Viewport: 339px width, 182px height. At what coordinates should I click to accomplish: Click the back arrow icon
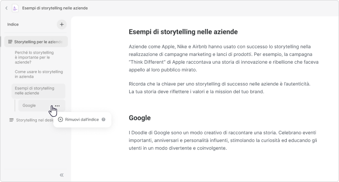6,8
